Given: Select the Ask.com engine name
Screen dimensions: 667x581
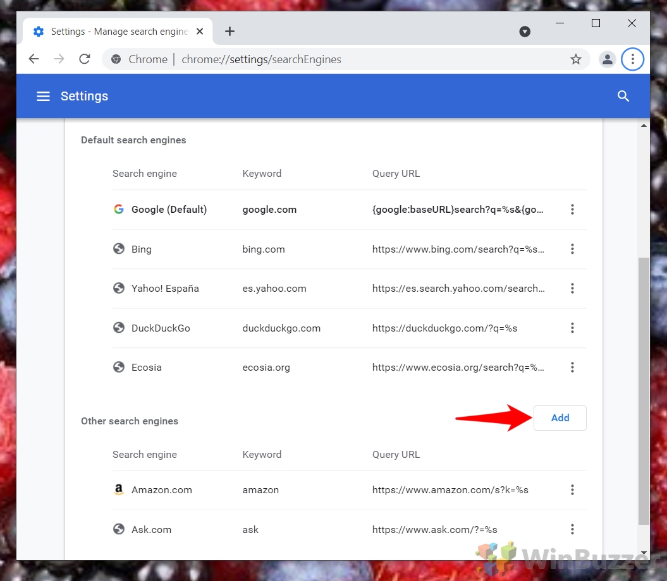Looking at the screenshot, I should 152,530.
